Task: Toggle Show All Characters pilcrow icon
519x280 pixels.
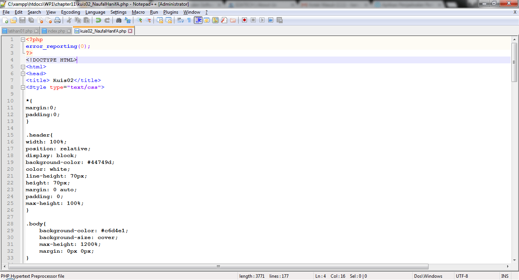Action: click(189, 20)
